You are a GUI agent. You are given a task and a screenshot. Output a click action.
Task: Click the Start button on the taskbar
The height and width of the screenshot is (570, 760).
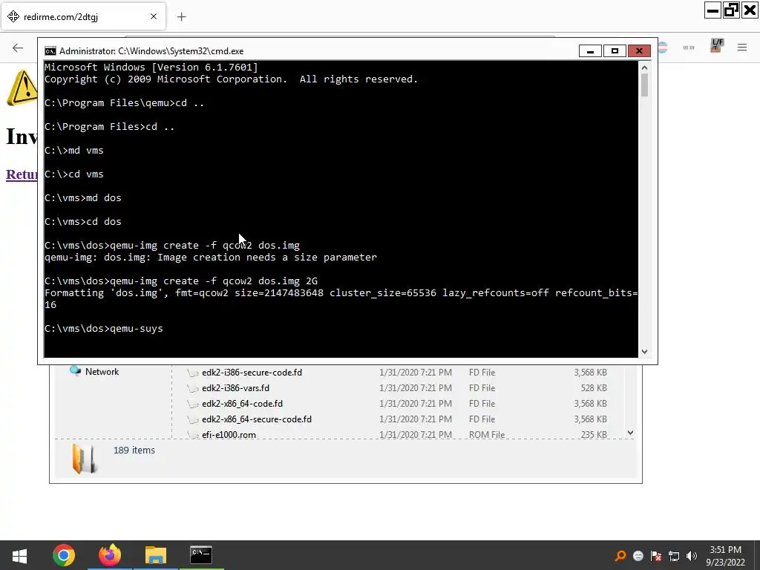click(19, 555)
